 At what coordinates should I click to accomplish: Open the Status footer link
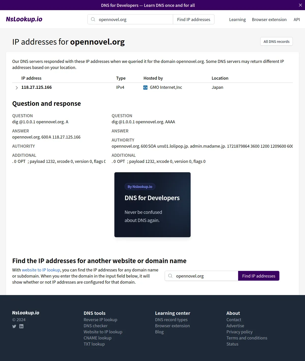[232, 344]
